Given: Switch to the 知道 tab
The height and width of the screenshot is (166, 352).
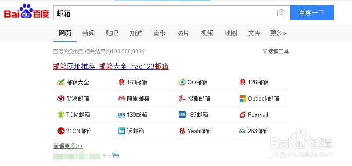Looking at the screenshot, I should click(x=136, y=33).
